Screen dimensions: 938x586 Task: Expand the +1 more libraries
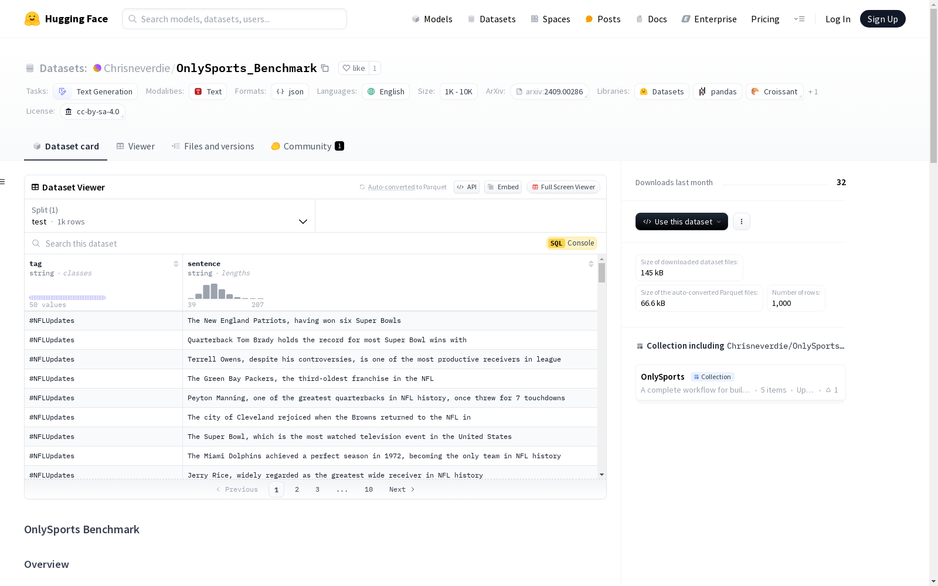(813, 91)
